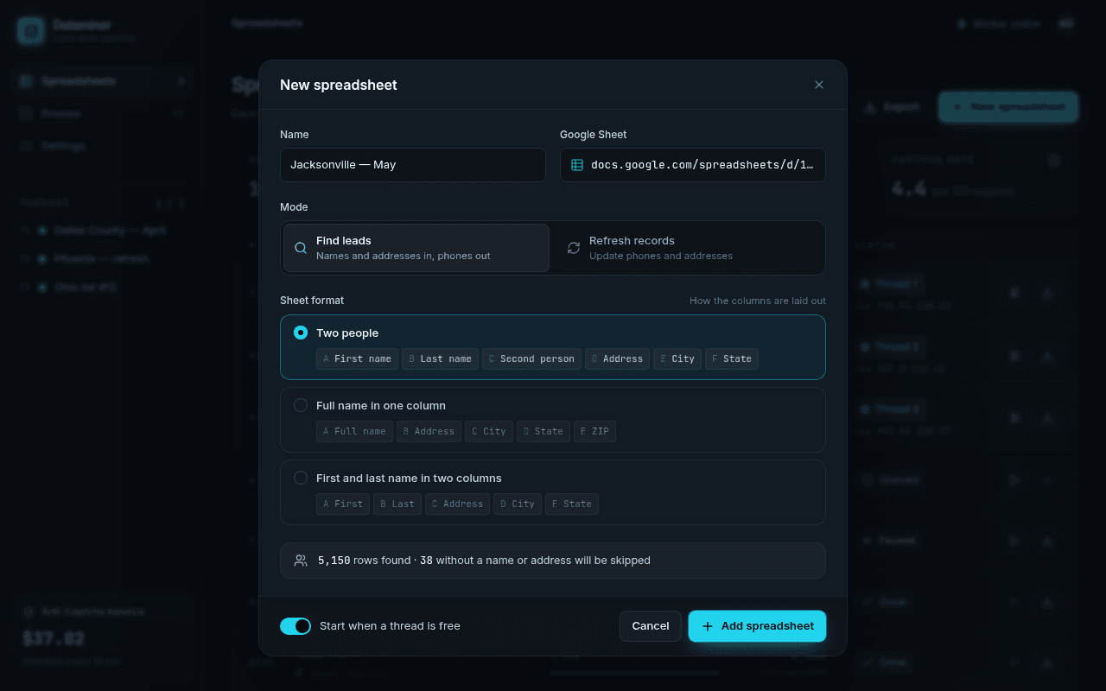Viewport: 1106px width, 691px height.
Task: Click the Google Sheet URL field
Action: (693, 165)
